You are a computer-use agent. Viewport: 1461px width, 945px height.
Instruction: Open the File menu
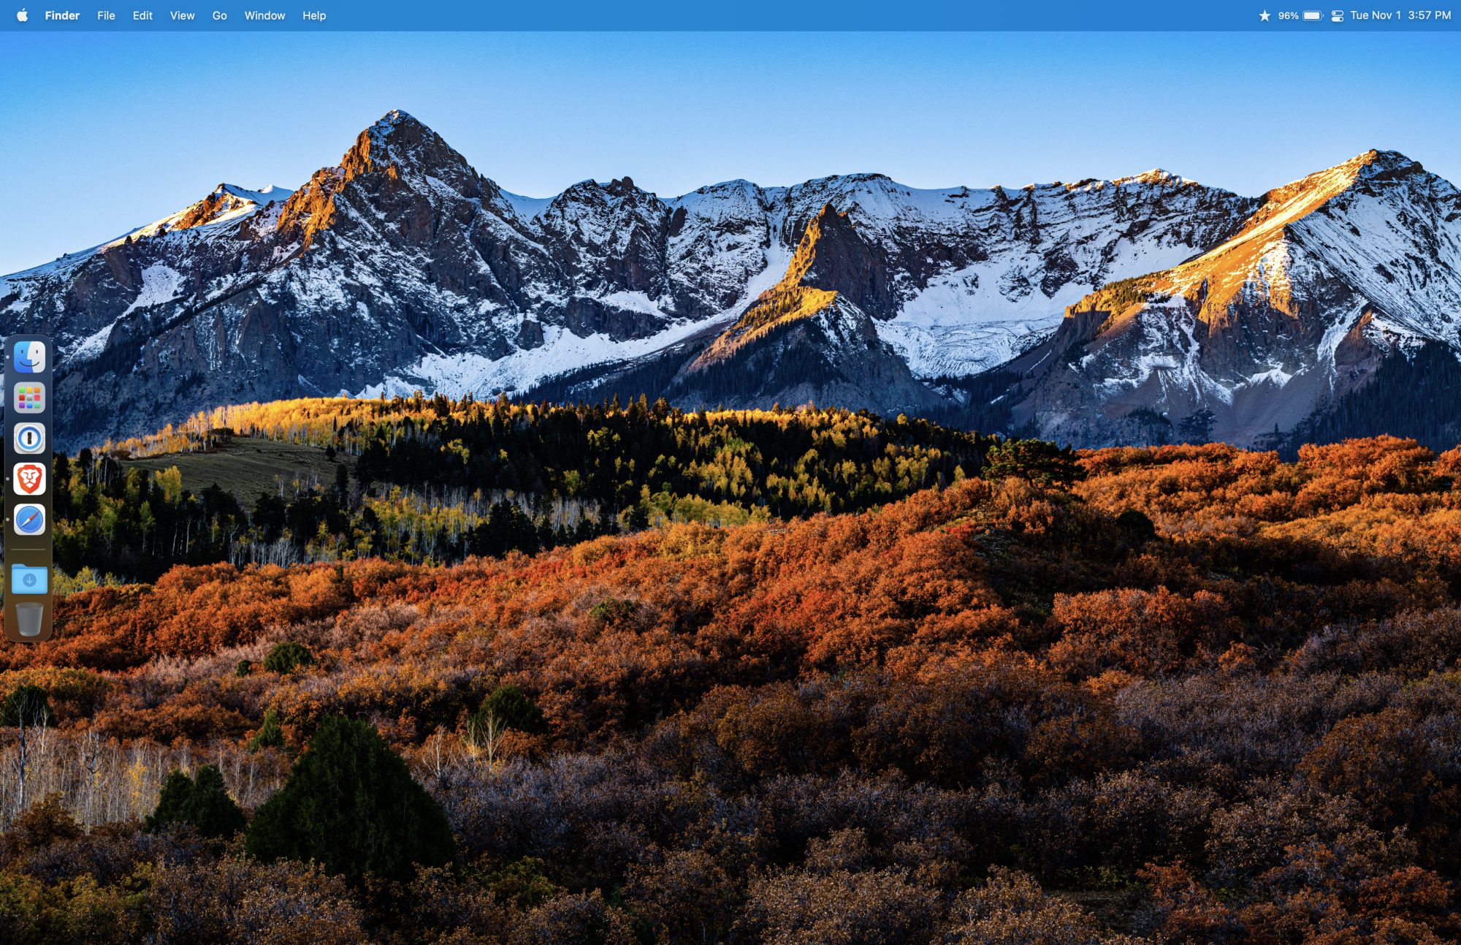click(x=106, y=15)
